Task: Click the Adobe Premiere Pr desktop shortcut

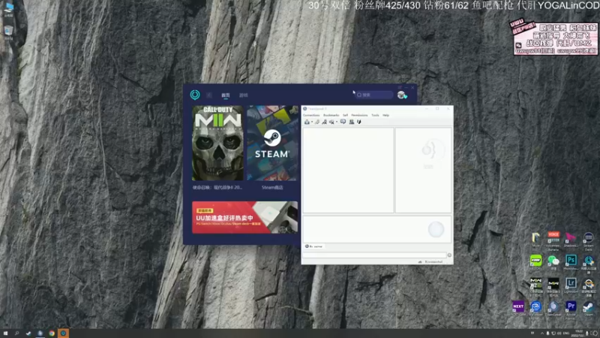Action: pos(571,306)
